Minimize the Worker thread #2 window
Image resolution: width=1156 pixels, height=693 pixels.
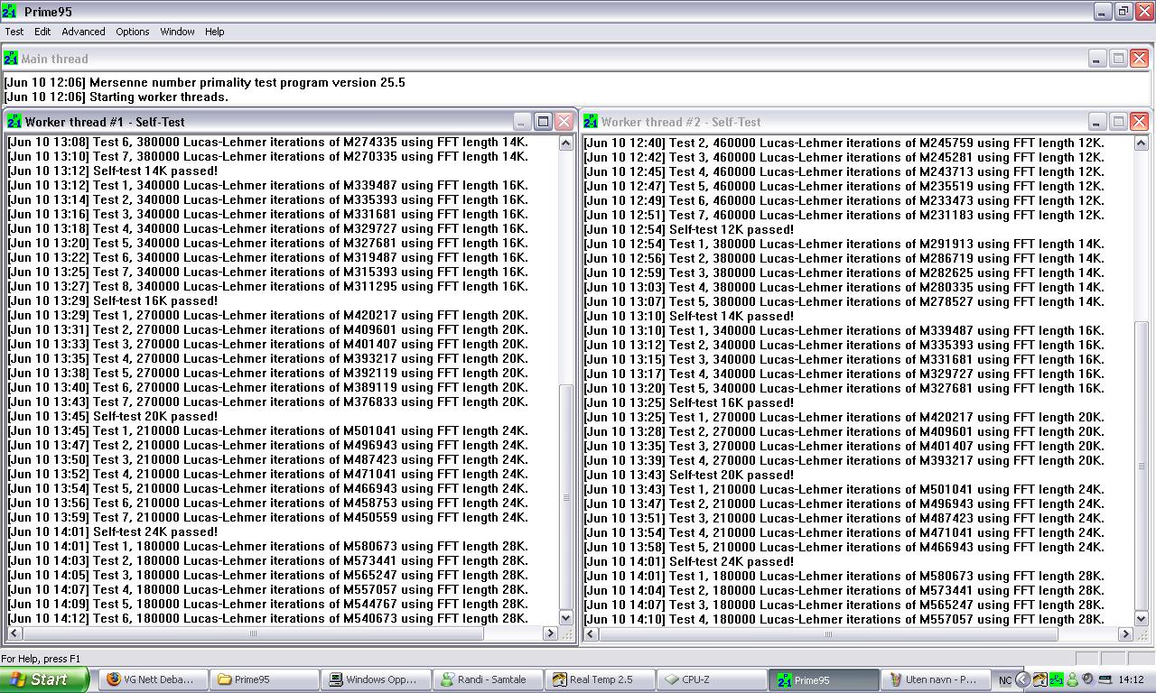point(1096,122)
